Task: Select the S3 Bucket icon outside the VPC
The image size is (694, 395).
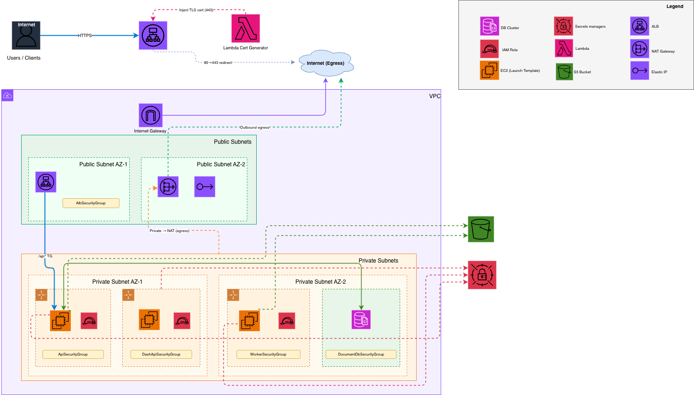Action: pos(481,229)
